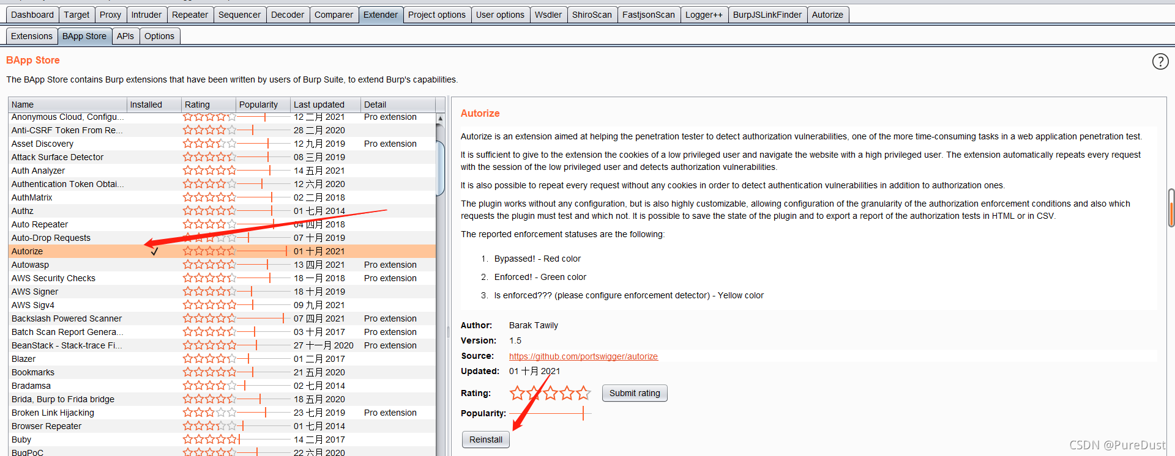Select the Auto Repeater extension
Viewport: 1175px width, 456px height.
click(40, 224)
